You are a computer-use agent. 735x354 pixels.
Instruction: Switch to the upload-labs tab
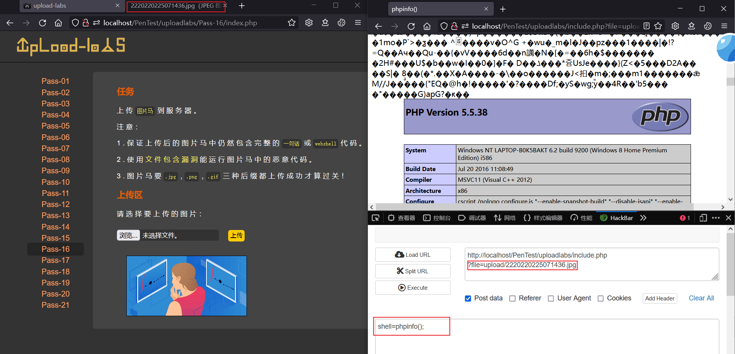pos(72,6)
